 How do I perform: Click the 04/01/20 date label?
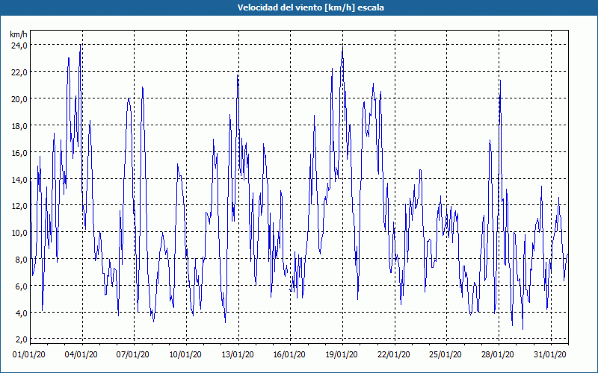[81, 354]
